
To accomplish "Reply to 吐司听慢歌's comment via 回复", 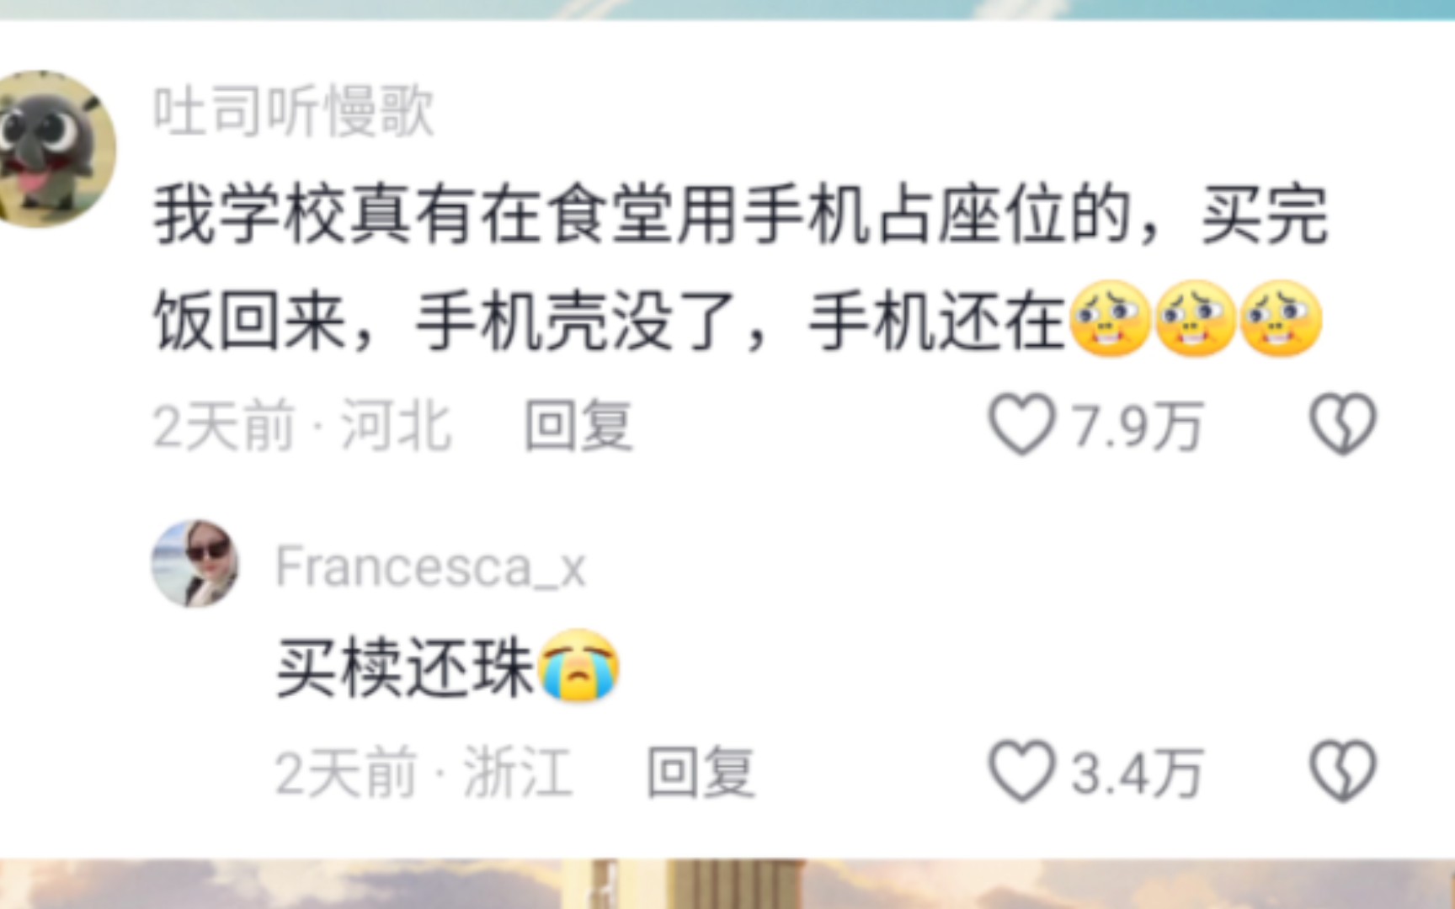I will [x=578, y=425].
